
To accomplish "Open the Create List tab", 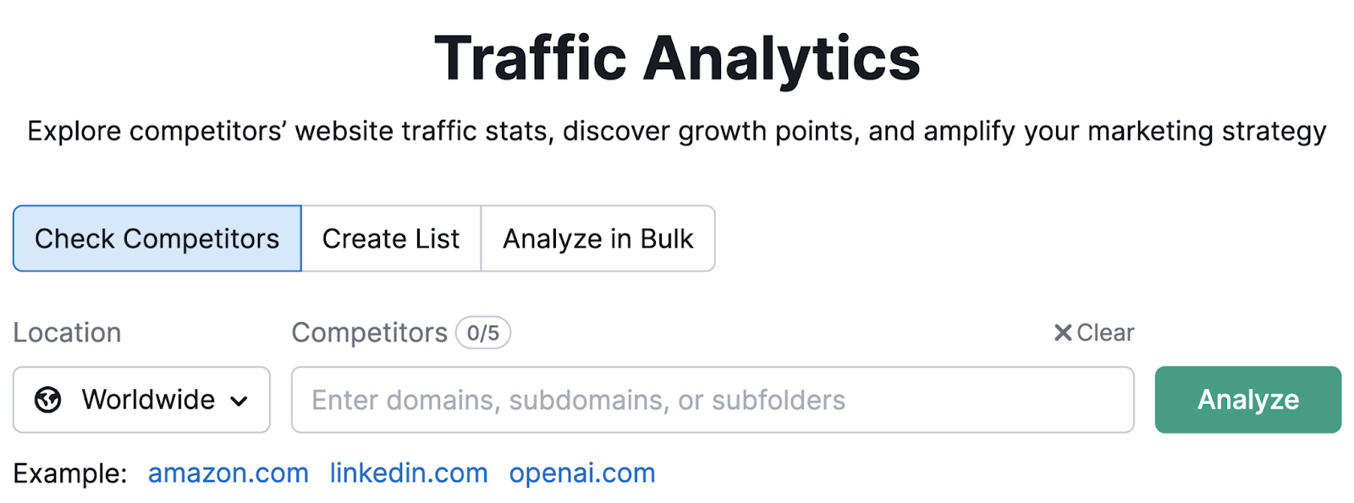I will click(391, 238).
